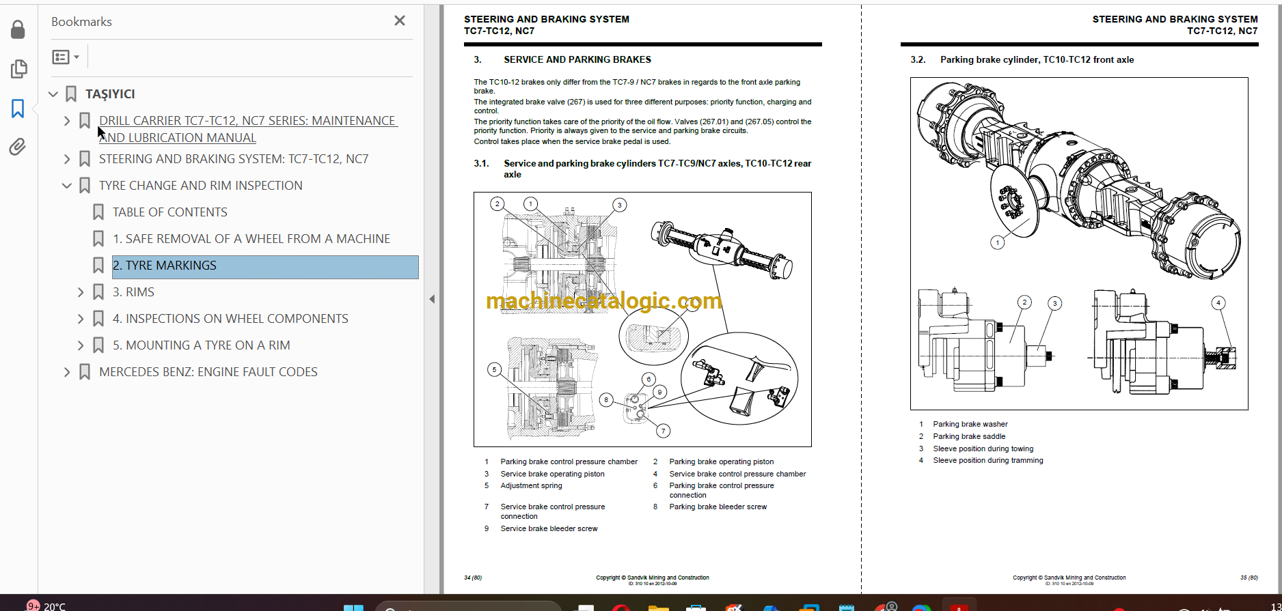Open MERCEDES BENZ: ENGINE FAULT CODES bookmark
Screen dimensions: 1282x611
click(x=208, y=372)
